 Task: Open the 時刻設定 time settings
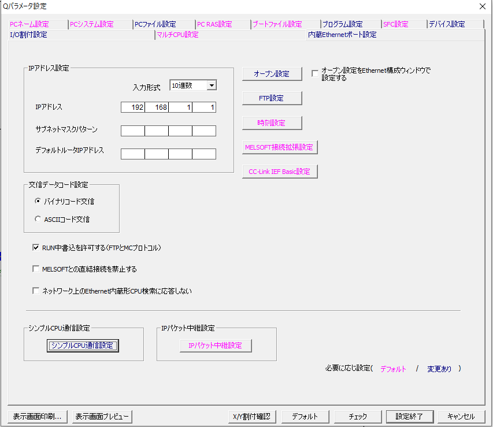(x=271, y=122)
